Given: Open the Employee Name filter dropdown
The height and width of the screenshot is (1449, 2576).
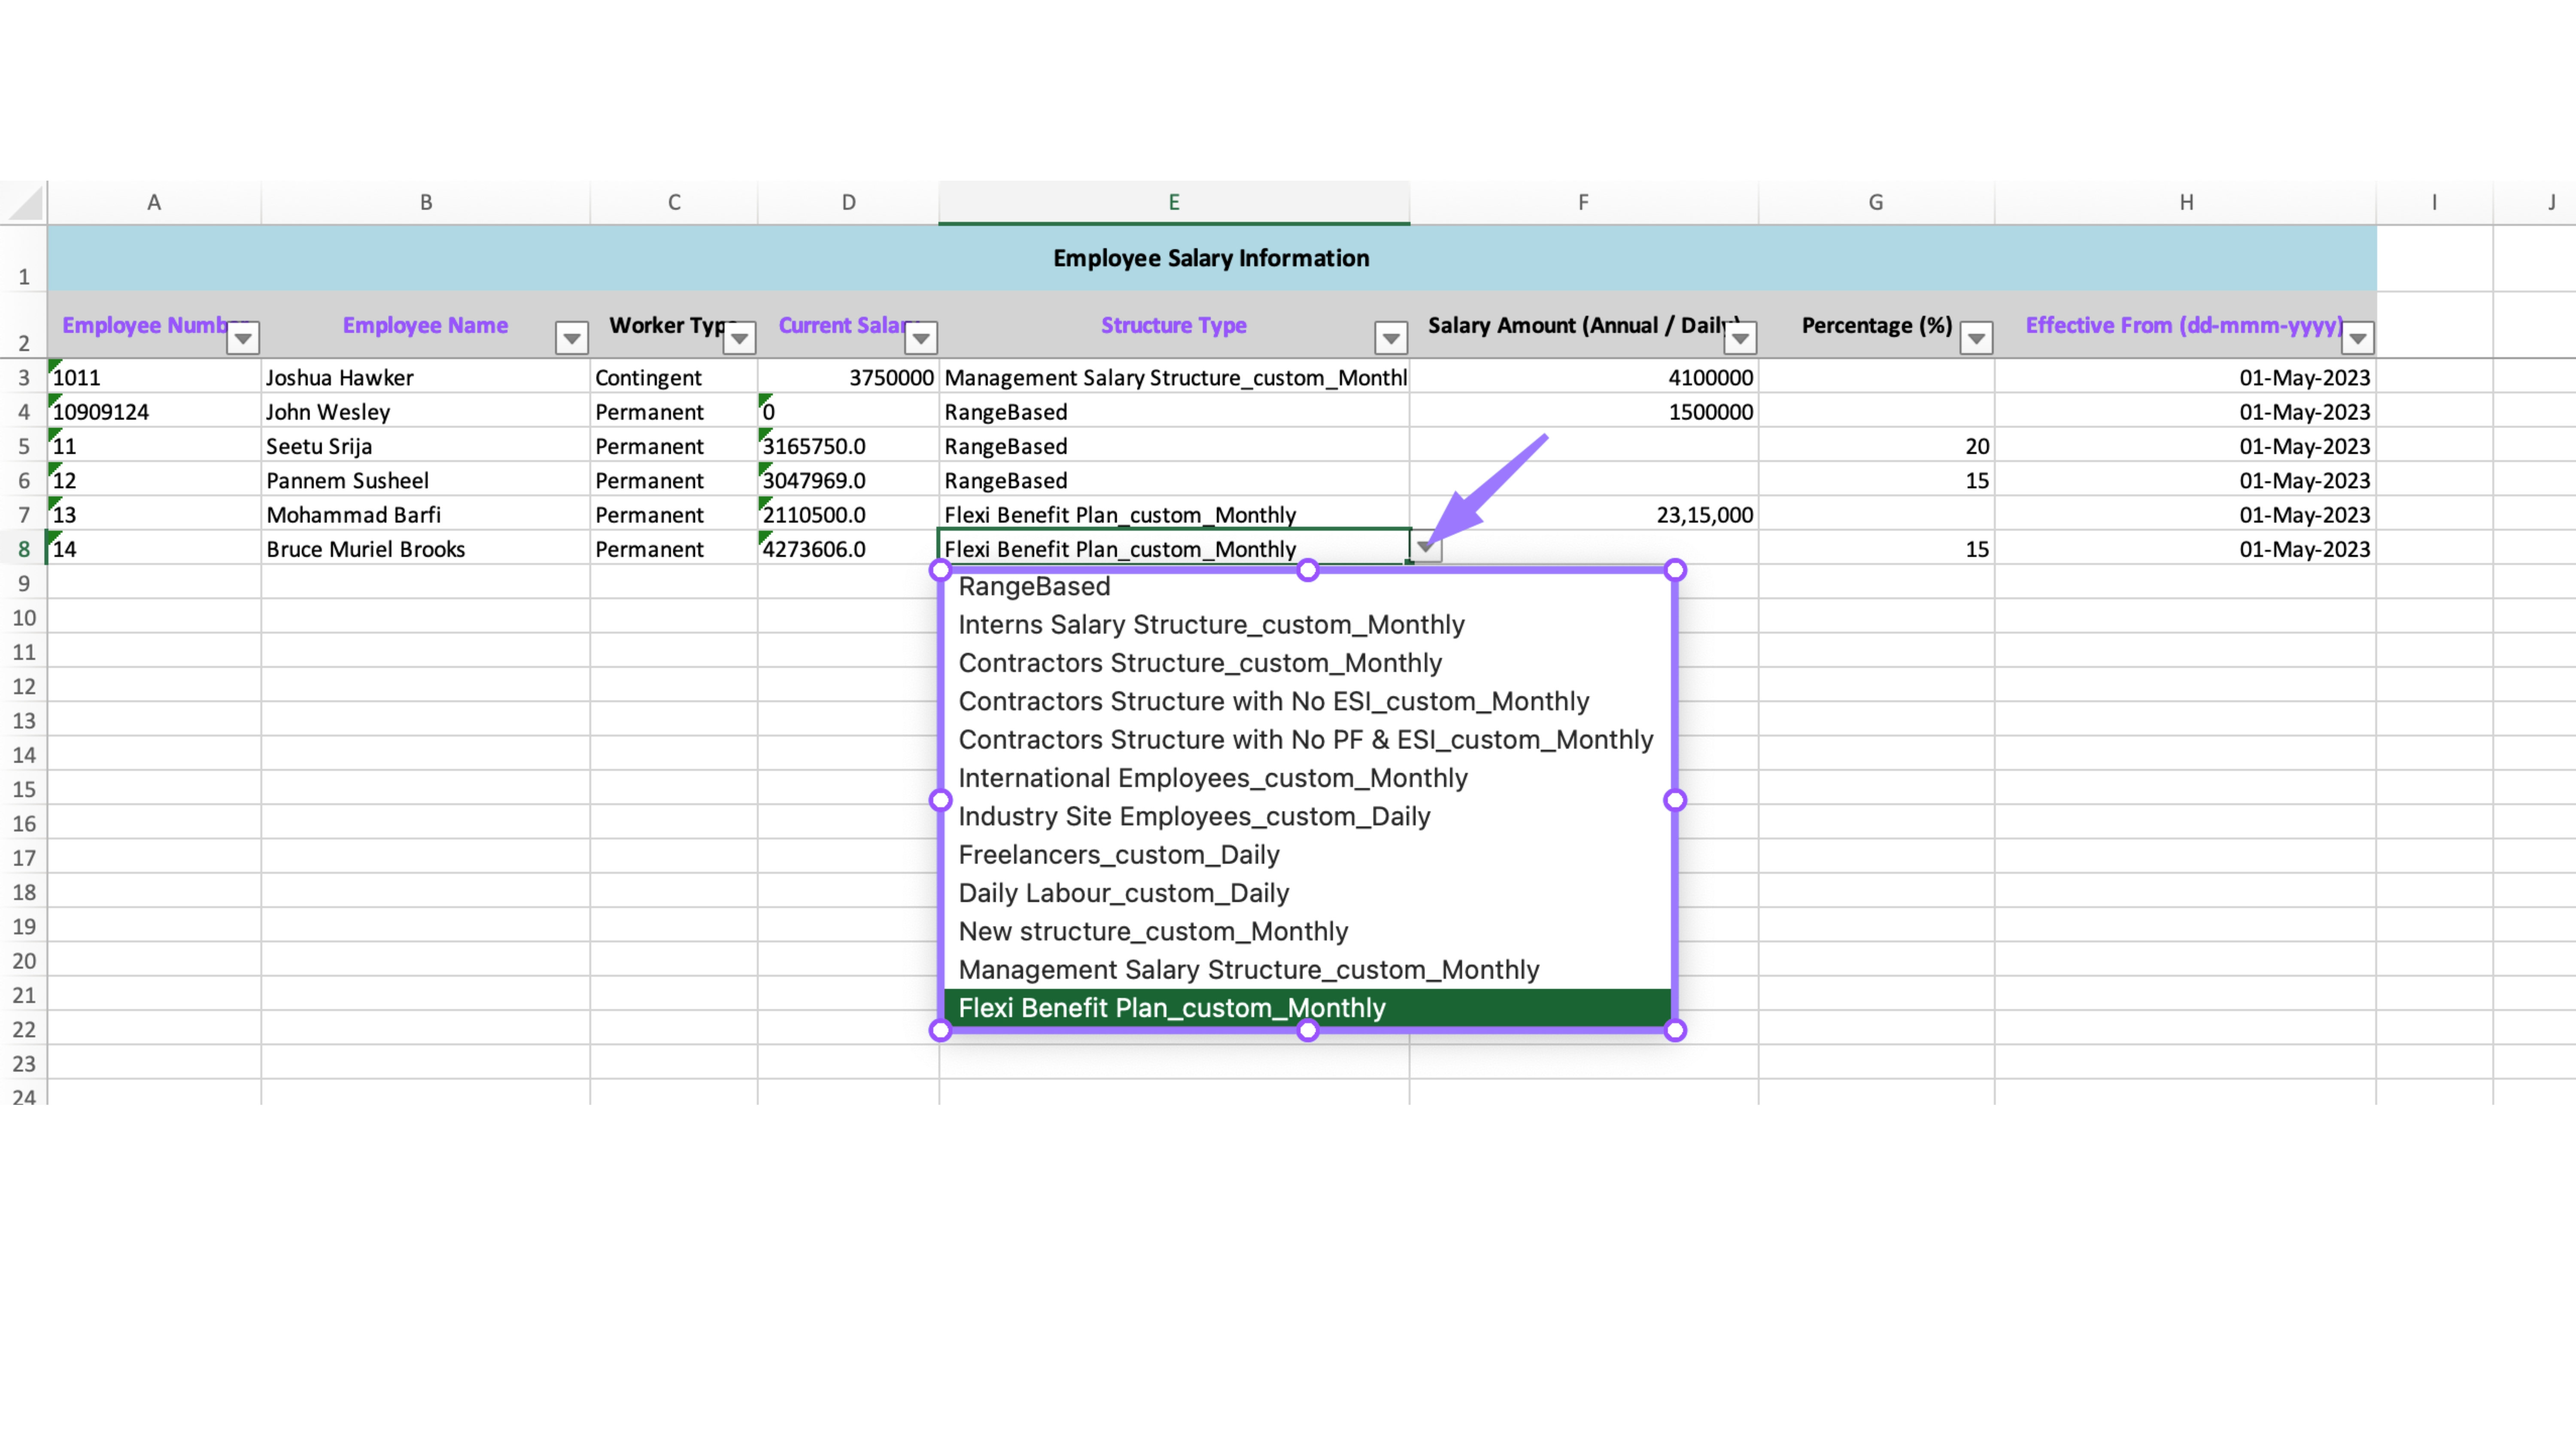Looking at the screenshot, I should click(x=571, y=338).
